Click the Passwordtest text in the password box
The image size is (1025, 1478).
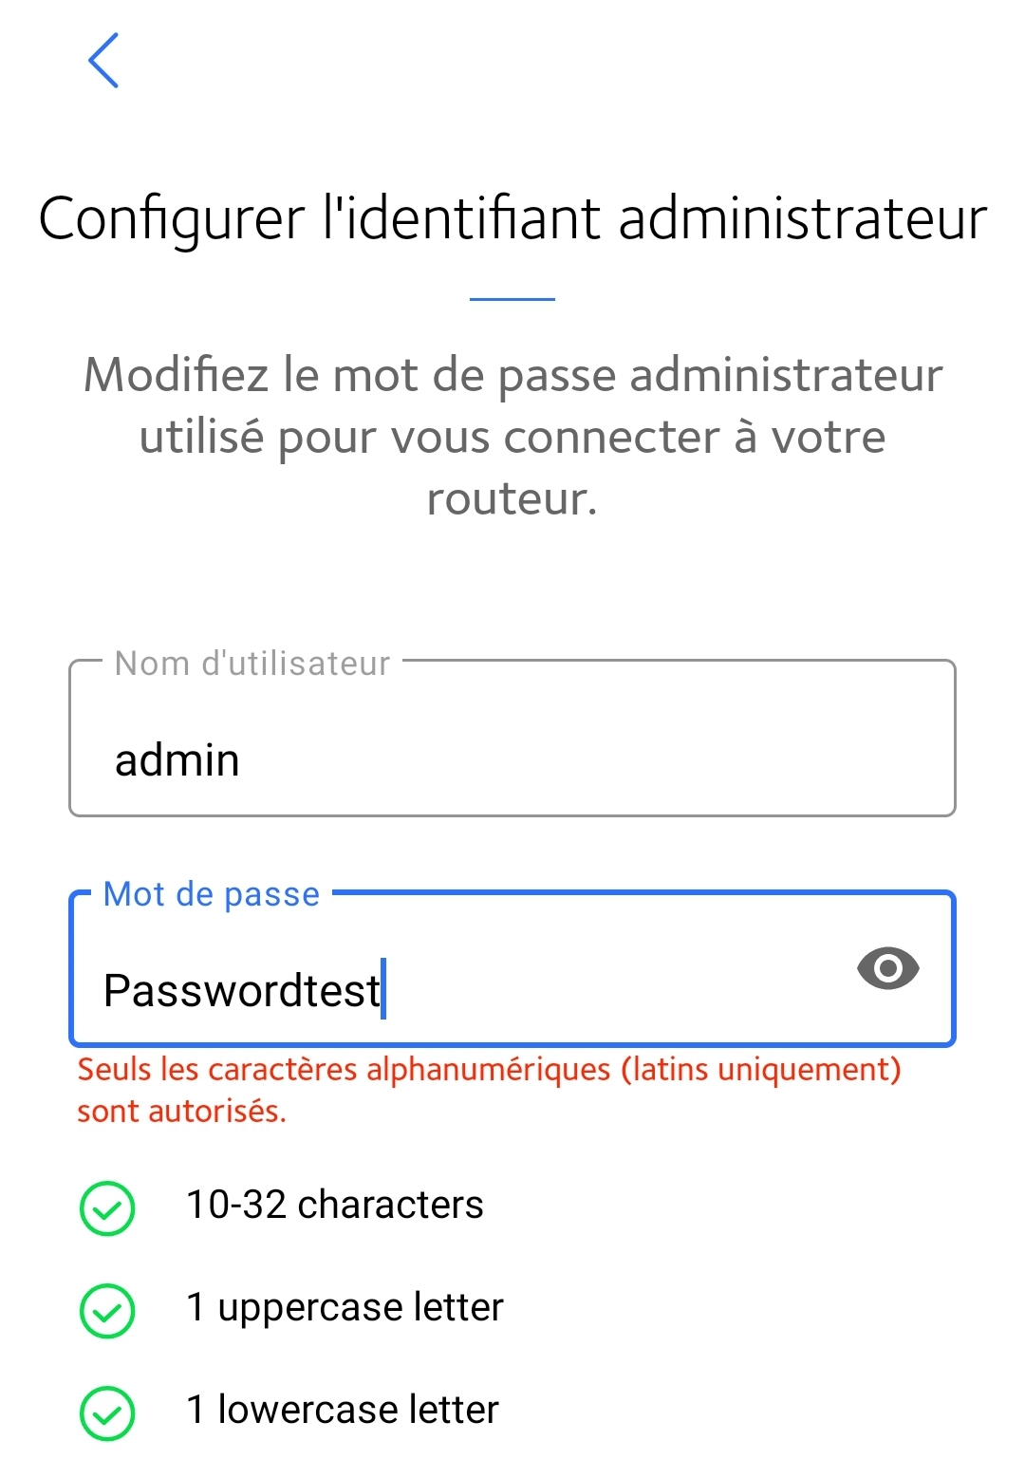coord(242,991)
